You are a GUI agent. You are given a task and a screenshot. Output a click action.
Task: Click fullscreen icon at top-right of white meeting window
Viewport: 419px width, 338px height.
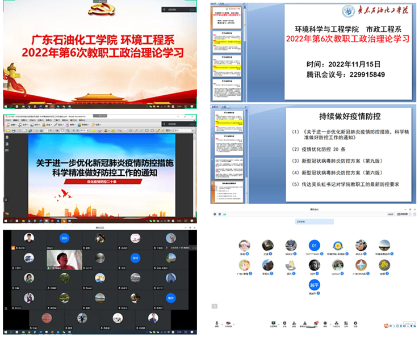point(414,214)
